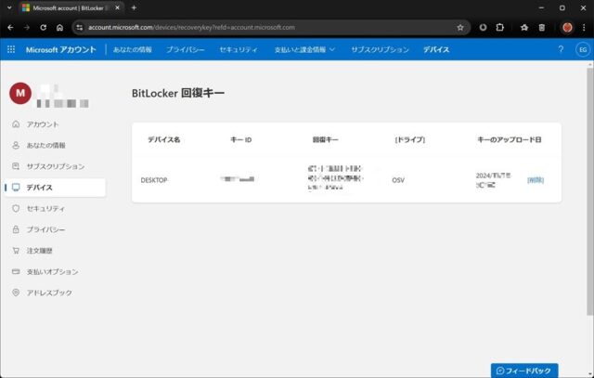Open a new browser tab
The image size is (594, 378).
tap(134, 7)
